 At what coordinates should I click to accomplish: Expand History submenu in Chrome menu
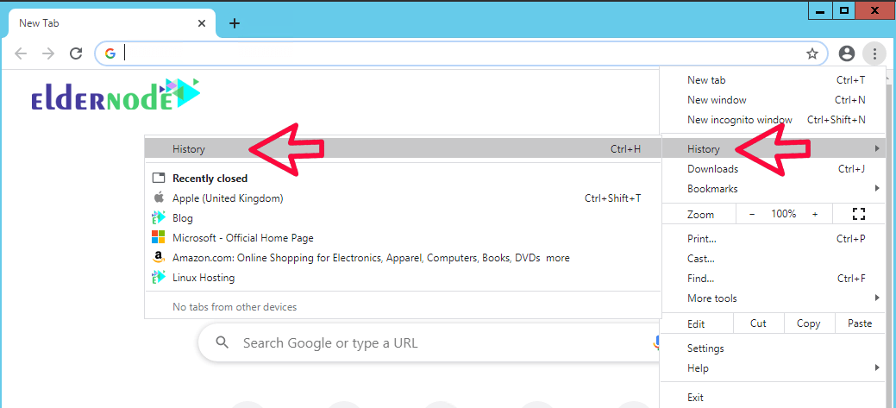[x=773, y=149]
